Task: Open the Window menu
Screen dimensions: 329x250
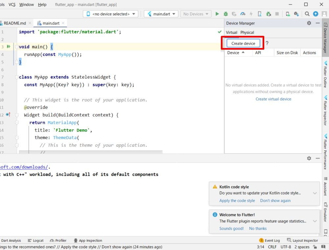Action: [x=26, y=4]
